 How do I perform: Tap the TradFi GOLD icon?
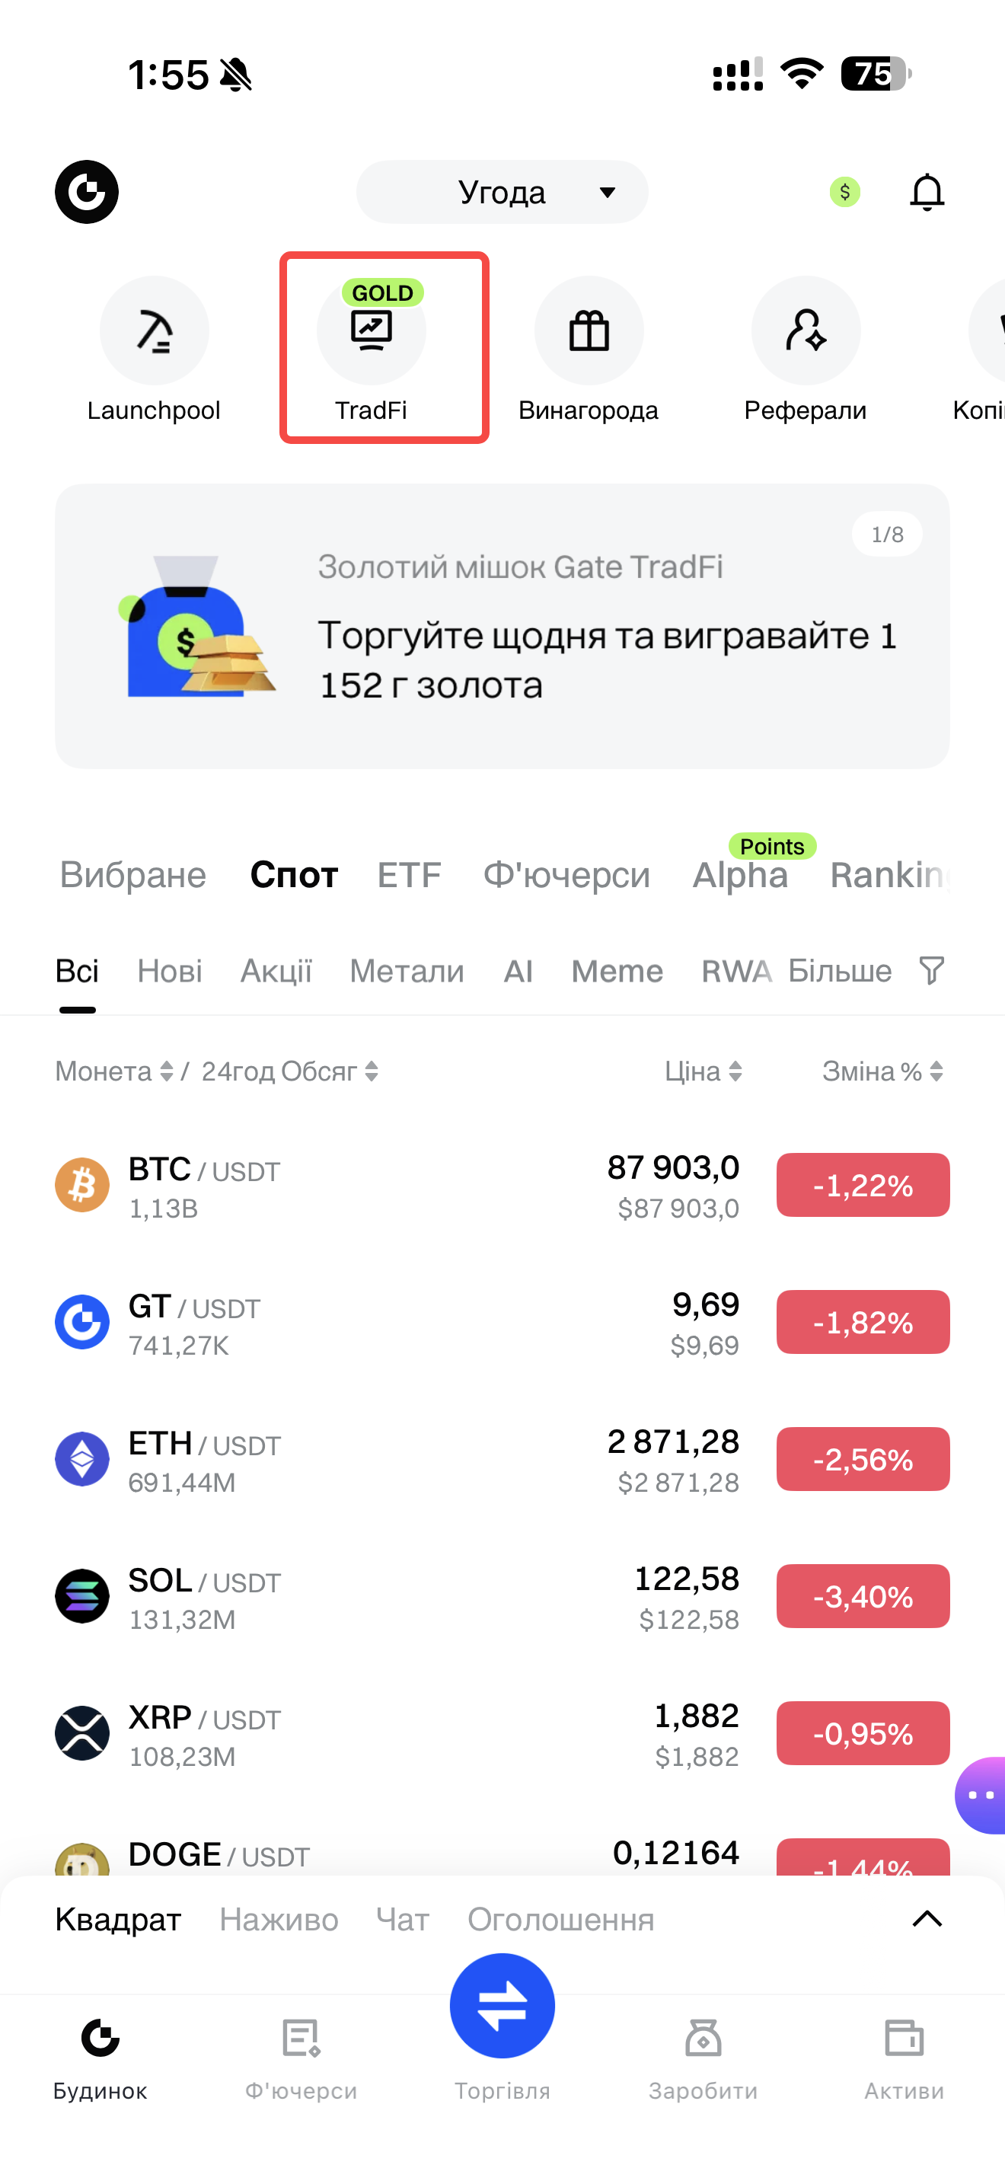tap(372, 331)
